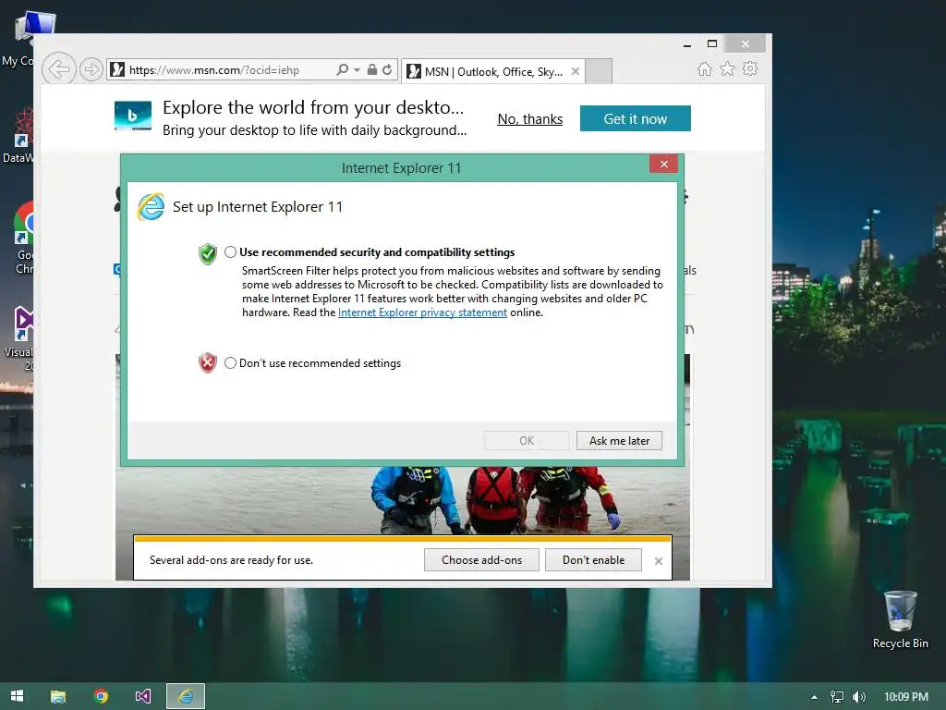Click the Choose add-ons button
This screenshot has width=946, height=710.
click(481, 559)
